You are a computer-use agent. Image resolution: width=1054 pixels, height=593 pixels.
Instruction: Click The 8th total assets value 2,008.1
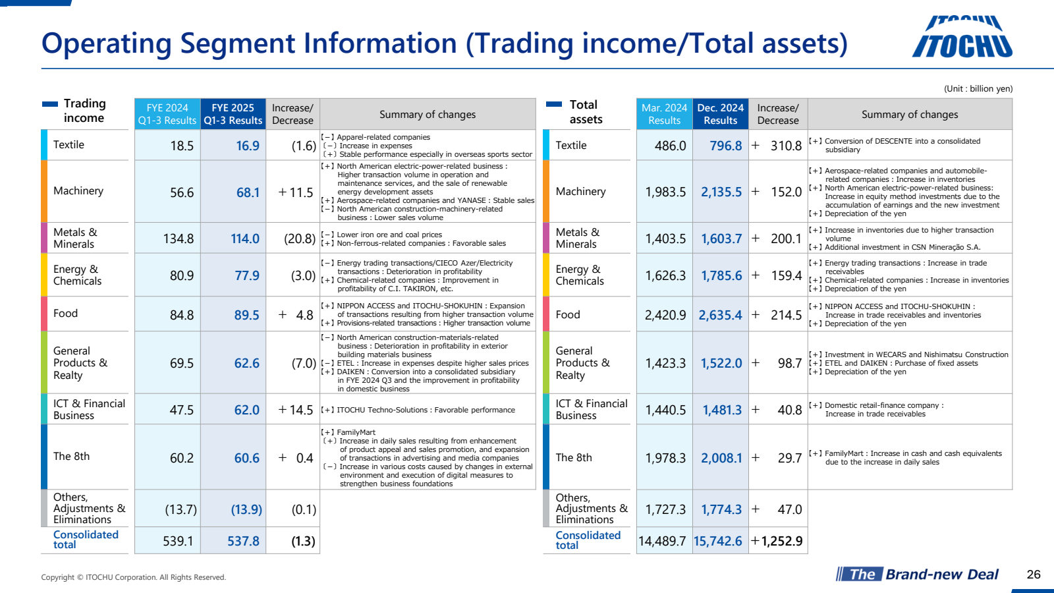(x=721, y=458)
